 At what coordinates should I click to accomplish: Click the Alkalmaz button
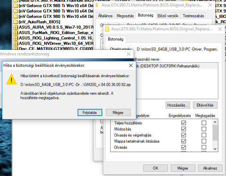click(x=210, y=168)
